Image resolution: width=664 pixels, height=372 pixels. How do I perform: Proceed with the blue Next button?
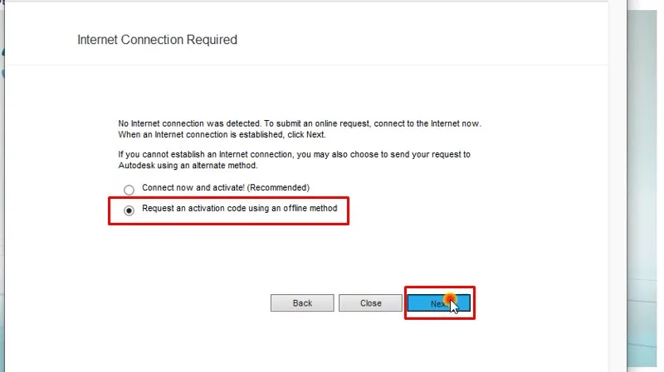(437, 303)
